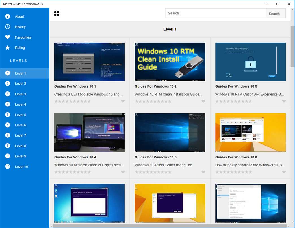Screen dimensions: 295x228
Task: Favourite Guides For Windows 10 2 heart
Action: [203, 101]
